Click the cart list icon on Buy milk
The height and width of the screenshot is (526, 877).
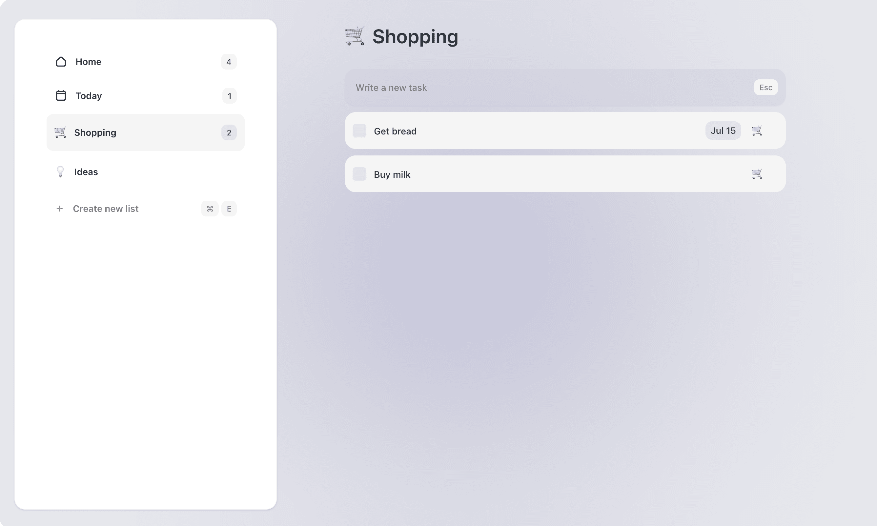(x=757, y=174)
